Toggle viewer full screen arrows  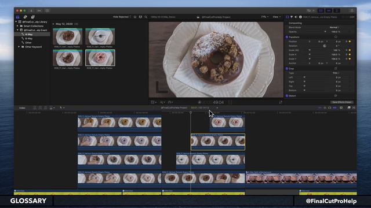pos(281,102)
